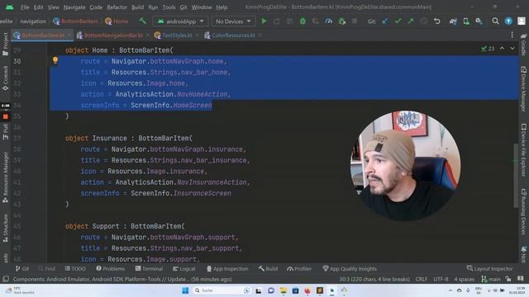Click the blue update available arrow icon

click(x=508, y=21)
